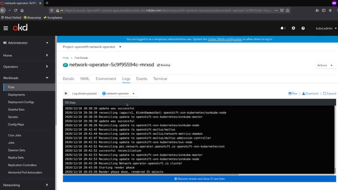Open the Terminal tab
The image size is (338, 190).
160,79
